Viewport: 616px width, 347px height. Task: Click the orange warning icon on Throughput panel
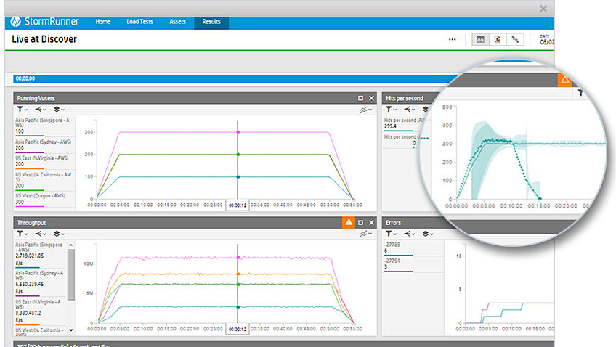349,223
